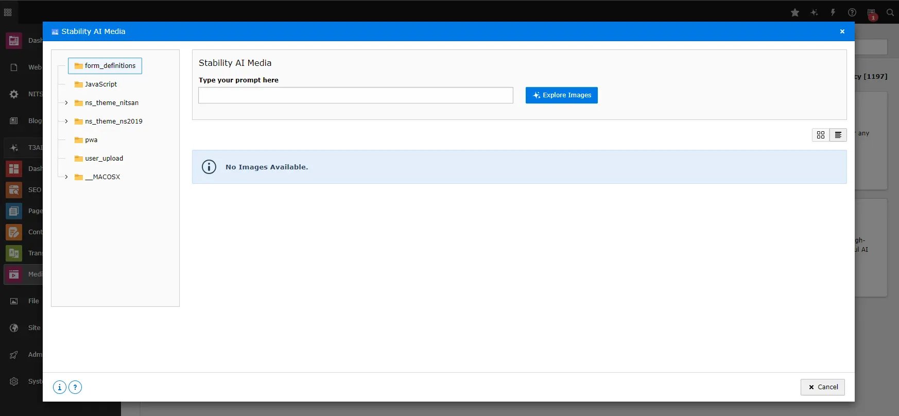899x416 pixels.
Task: Open the T3AI sparkle module icon
Action: (14, 148)
